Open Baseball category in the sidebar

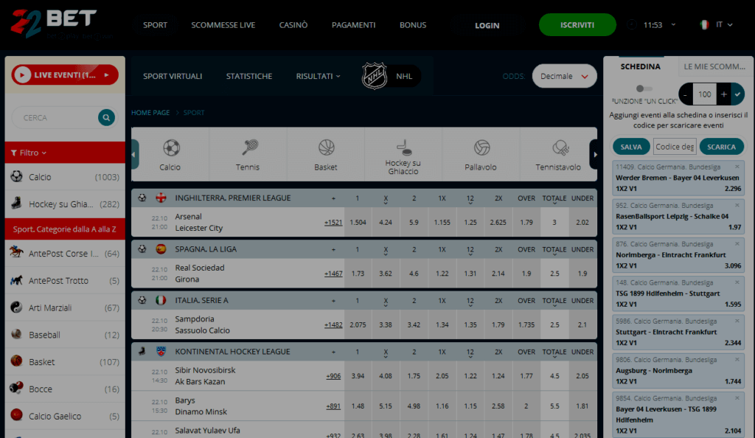tap(65, 335)
